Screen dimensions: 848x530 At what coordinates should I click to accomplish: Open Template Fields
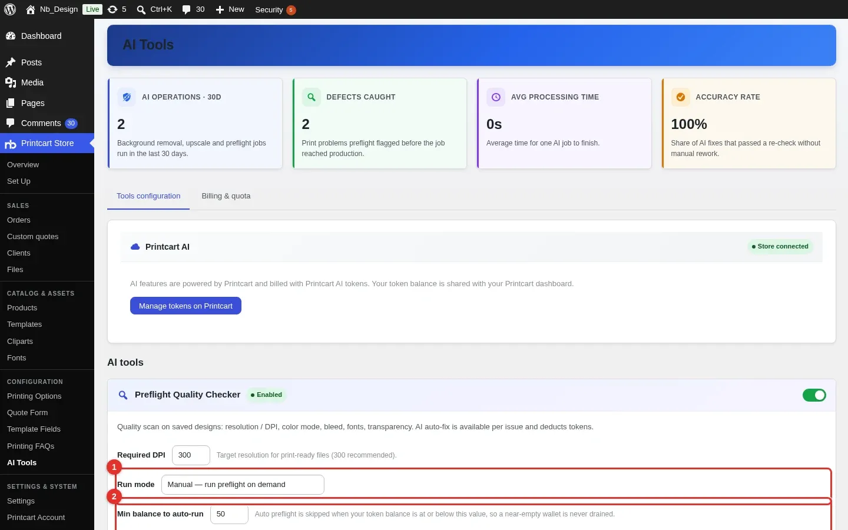(34, 429)
